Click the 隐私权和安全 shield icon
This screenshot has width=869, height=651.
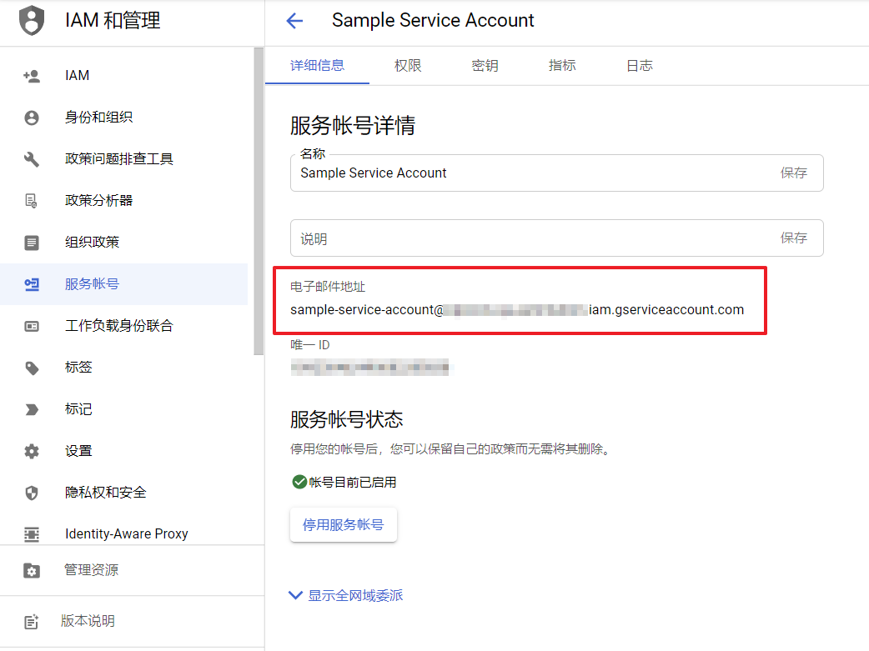pyautogui.click(x=32, y=493)
